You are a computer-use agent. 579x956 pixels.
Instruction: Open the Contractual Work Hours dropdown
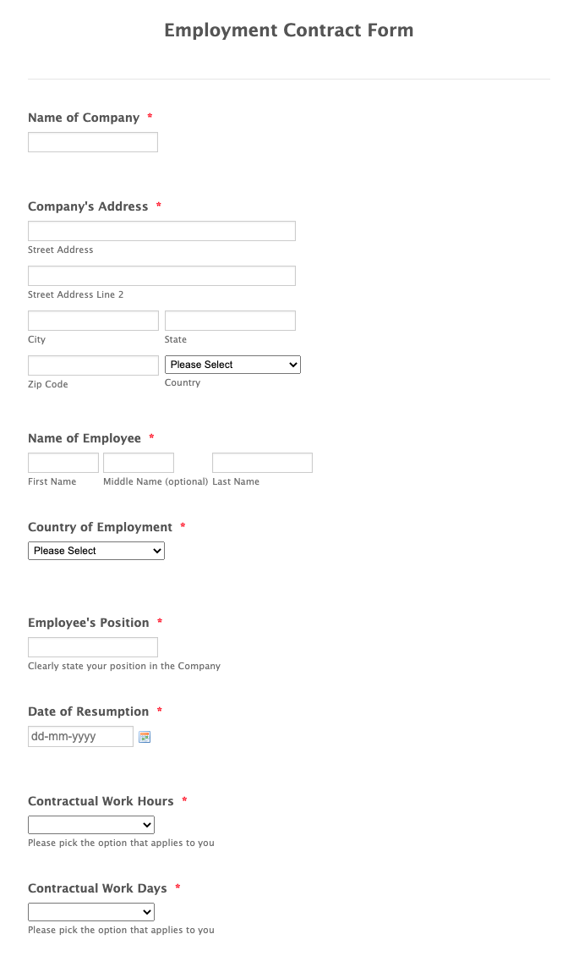point(90,824)
